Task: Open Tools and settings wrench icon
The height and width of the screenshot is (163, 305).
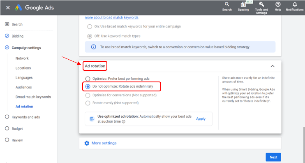Action: 261,4
